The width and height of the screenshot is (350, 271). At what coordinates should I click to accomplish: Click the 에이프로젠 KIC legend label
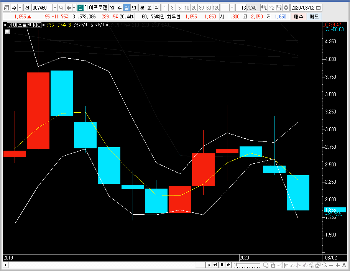(x=24, y=25)
